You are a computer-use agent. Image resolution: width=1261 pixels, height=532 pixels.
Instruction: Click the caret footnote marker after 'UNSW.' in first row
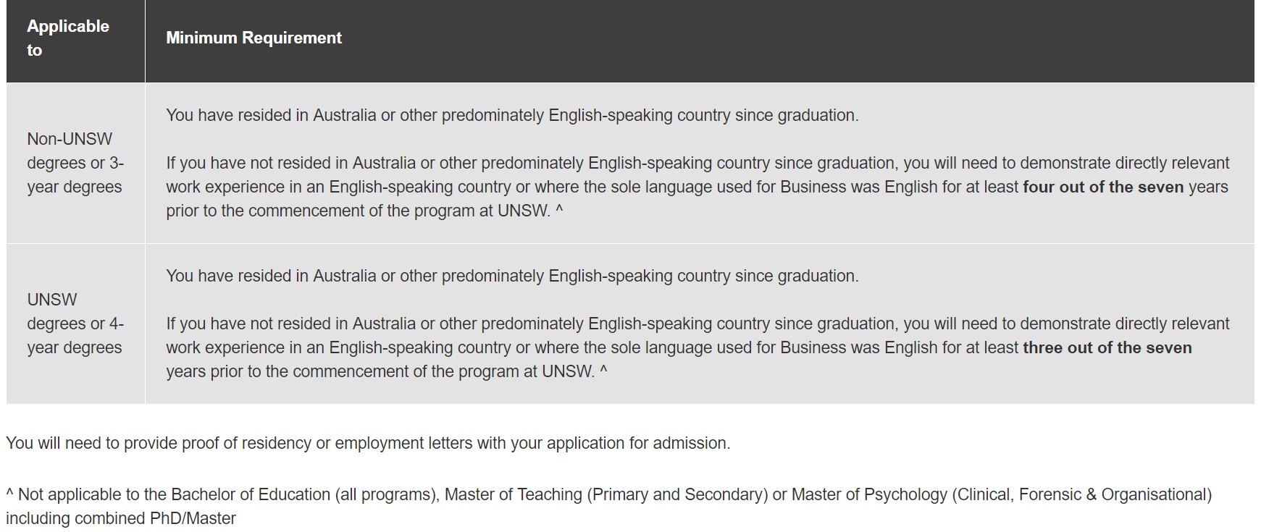(559, 210)
